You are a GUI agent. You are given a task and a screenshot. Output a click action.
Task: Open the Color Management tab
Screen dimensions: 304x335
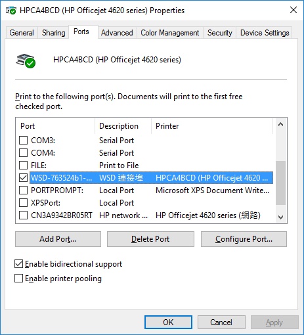(170, 33)
